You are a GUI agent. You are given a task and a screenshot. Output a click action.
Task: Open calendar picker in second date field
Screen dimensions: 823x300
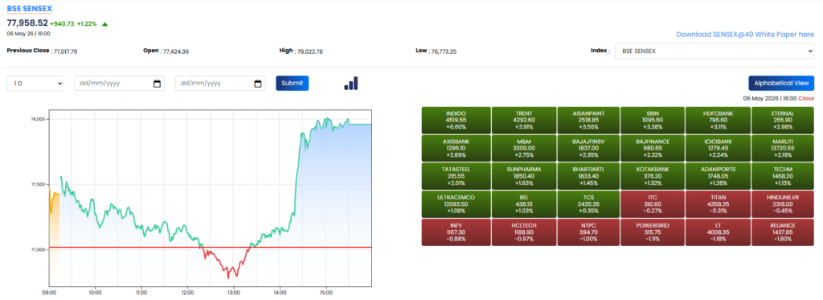coord(258,84)
